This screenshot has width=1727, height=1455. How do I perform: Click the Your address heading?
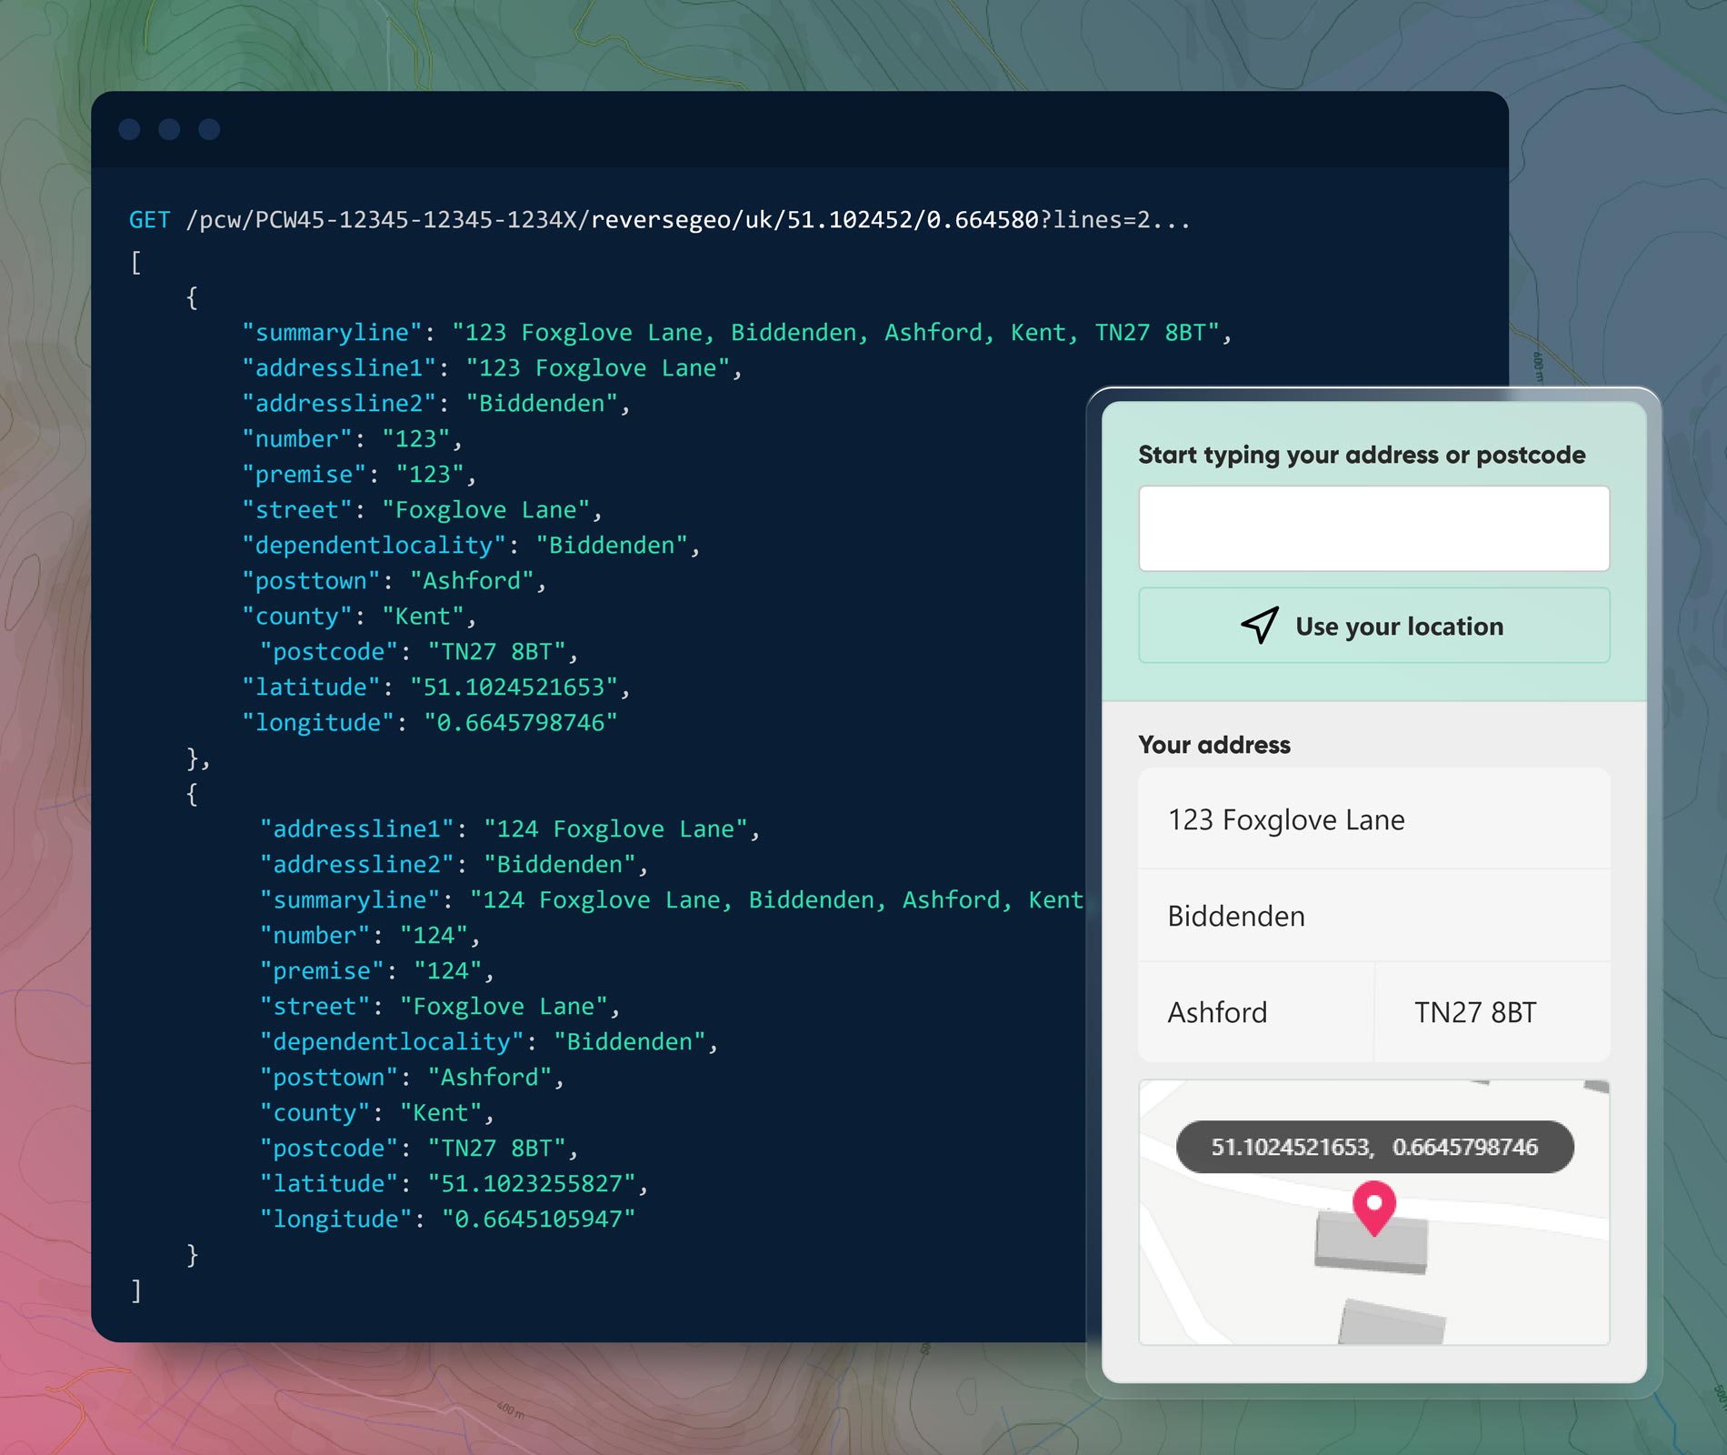coord(1214,745)
